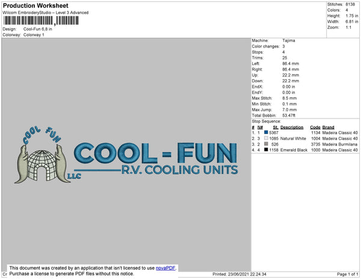Click the Printed timestamp at the bottom
This screenshot has height=279, width=361.
tap(239, 274)
